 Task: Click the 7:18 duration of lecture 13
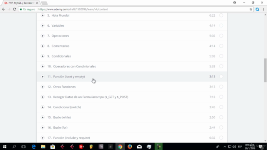point(212,97)
